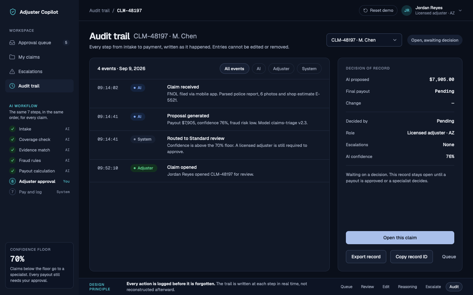The height and width of the screenshot is (295, 473).
Task: Switch to the Queue tab in footer
Action: 347,287
